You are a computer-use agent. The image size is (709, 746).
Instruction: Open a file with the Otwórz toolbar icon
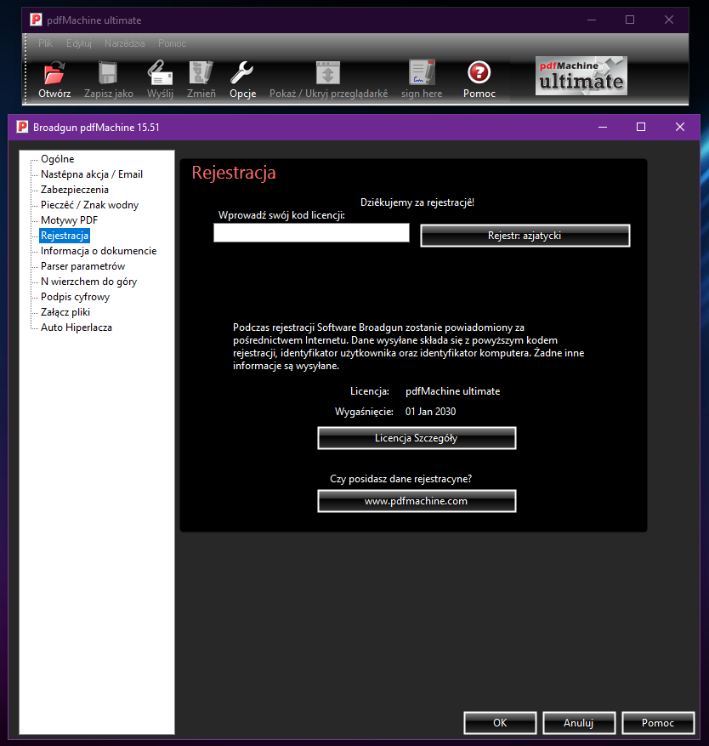pos(54,79)
